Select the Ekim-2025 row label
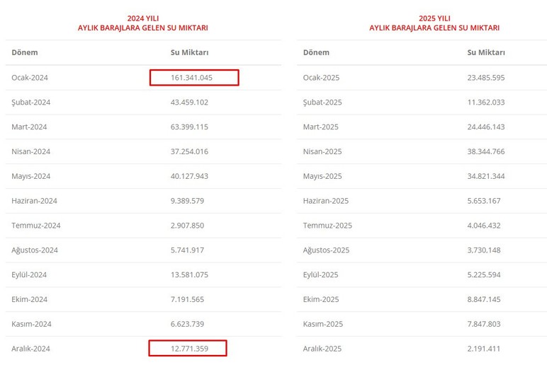Viewport: 547px width, 367px height. (322, 299)
